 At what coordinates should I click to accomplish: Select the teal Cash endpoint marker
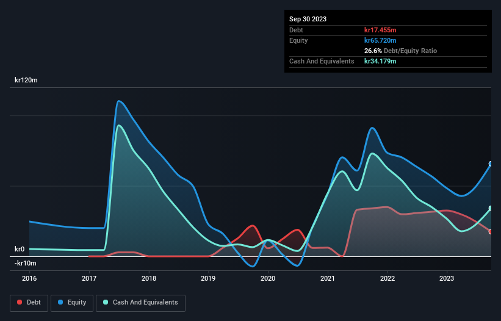[x=491, y=208]
